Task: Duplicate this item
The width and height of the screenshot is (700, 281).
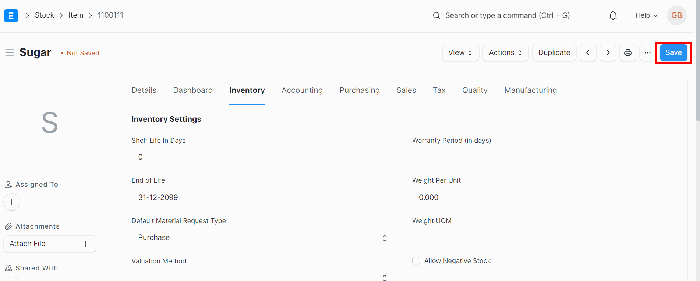Action: pos(554,52)
